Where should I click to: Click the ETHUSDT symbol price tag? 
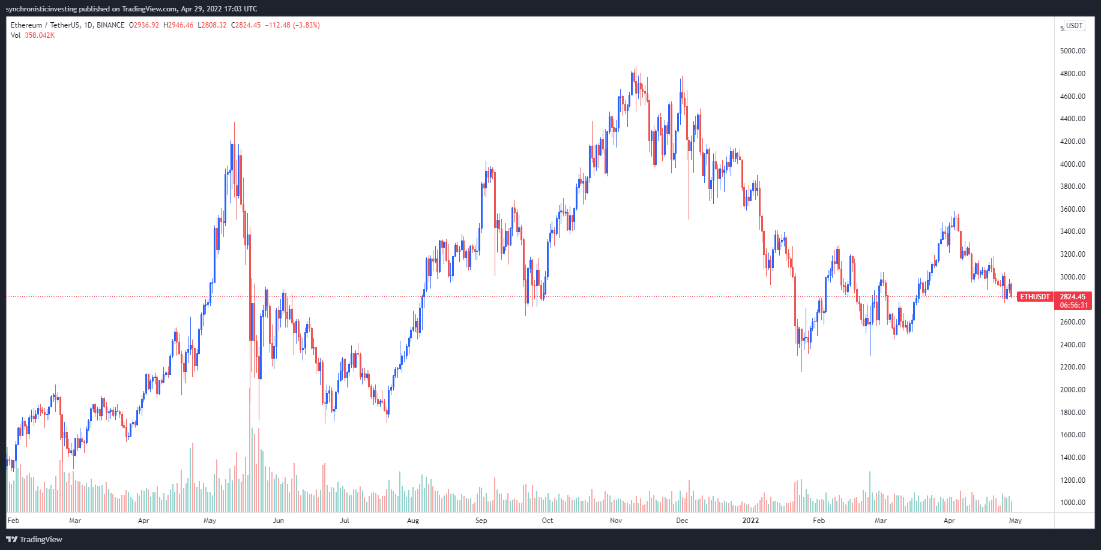click(1035, 297)
